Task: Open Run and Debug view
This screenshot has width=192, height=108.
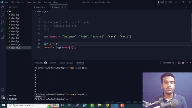Action: pos(2,30)
